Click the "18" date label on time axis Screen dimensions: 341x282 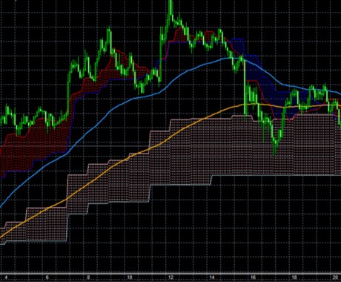pos(294,277)
